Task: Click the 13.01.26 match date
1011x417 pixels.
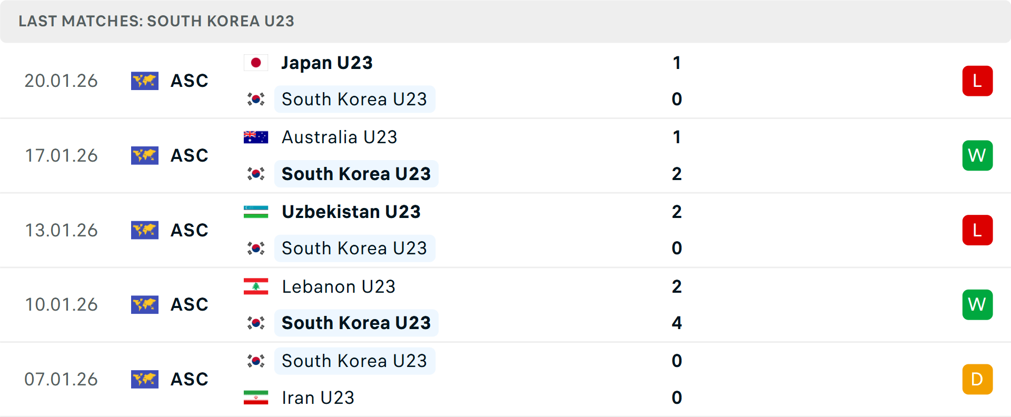Action: tap(62, 230)
